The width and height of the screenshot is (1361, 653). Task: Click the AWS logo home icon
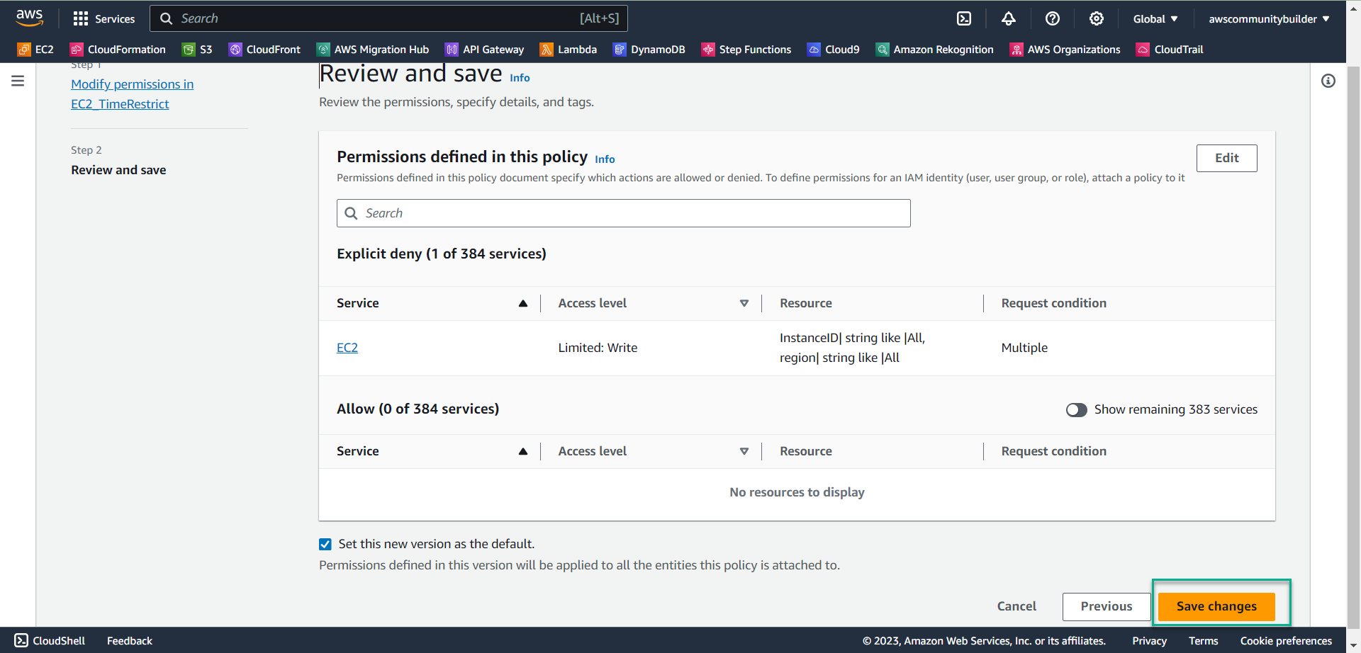click(29, 18)
